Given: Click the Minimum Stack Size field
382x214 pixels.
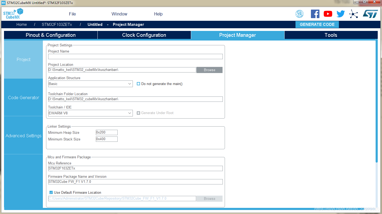Looking at the screenshot, I should [x=107, y=139].
